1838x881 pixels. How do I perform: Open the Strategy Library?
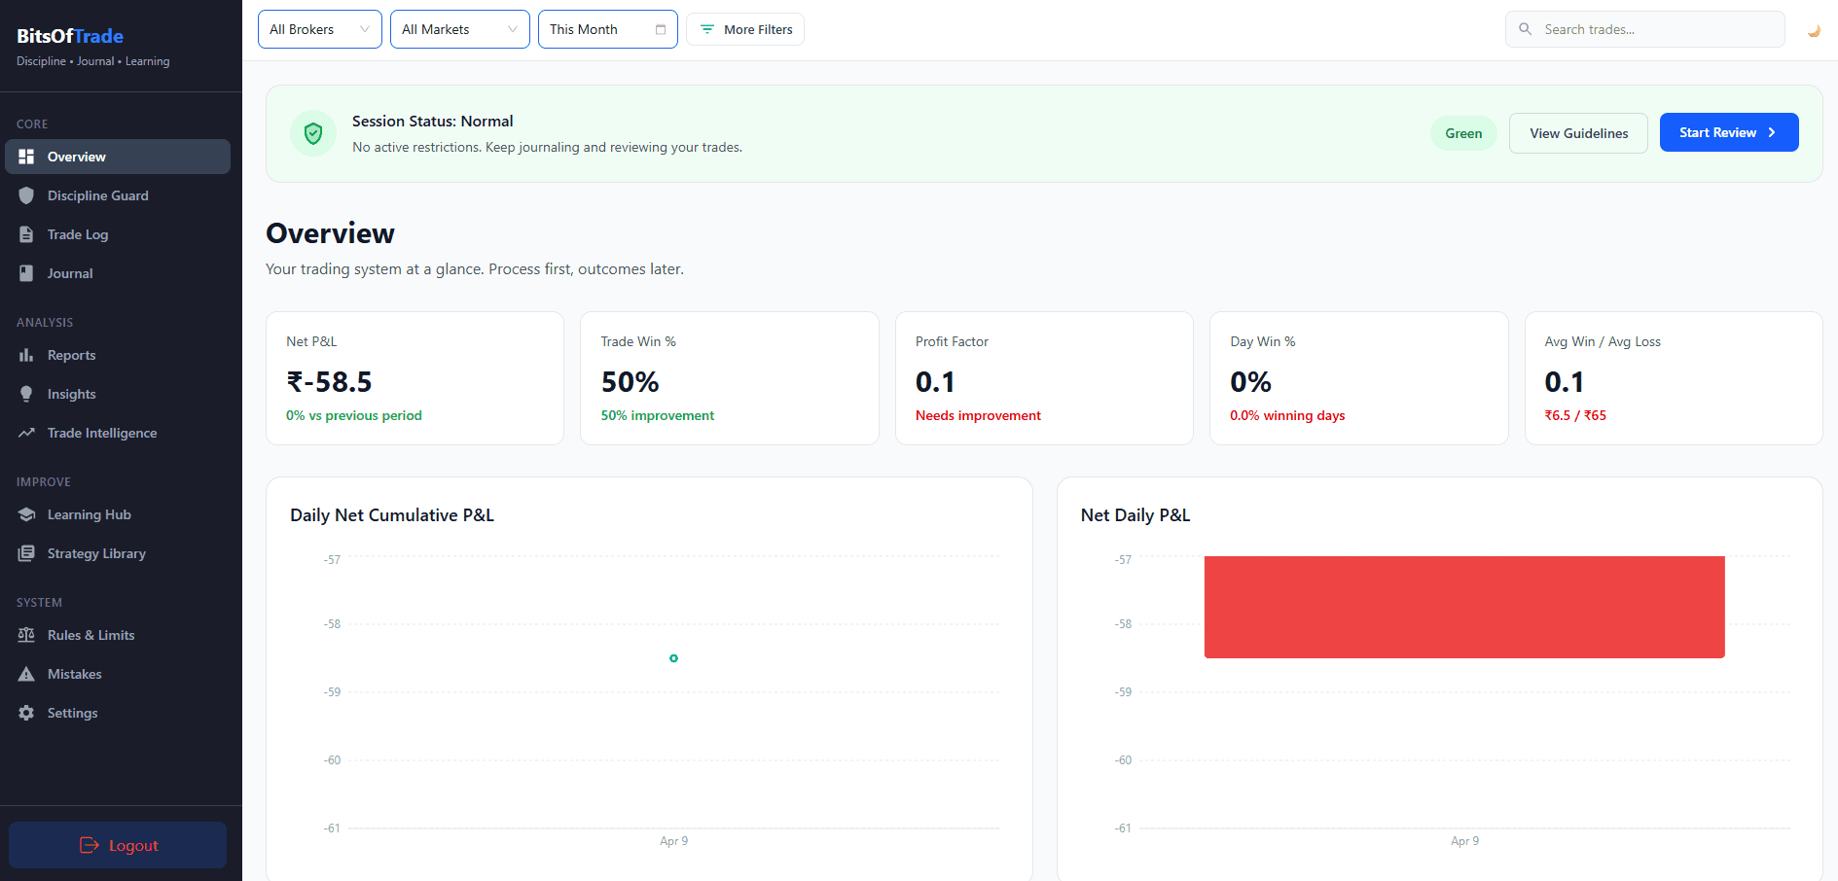coord(118,553)
